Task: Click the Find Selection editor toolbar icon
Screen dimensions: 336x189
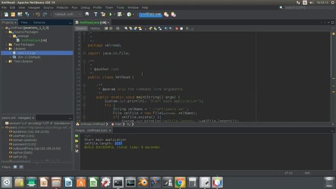Action: pyautogui.click(x=126, y=28)
